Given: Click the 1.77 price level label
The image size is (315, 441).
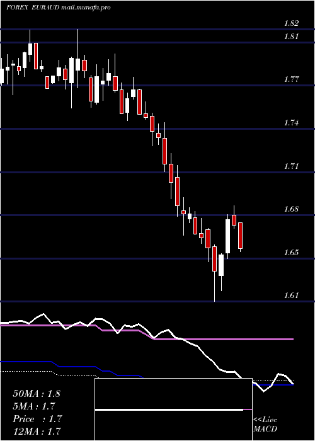Looking at the screenshot, I should point(291,79).
